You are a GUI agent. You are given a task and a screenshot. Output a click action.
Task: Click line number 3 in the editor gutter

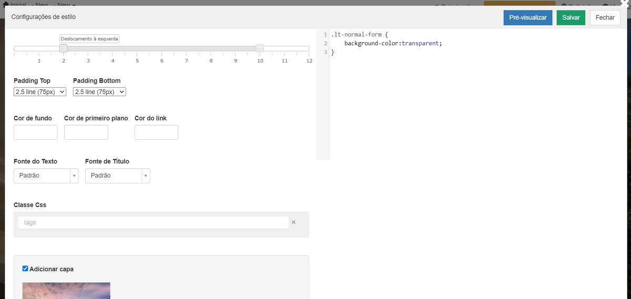pyautogui.click(x=325, y=52)
